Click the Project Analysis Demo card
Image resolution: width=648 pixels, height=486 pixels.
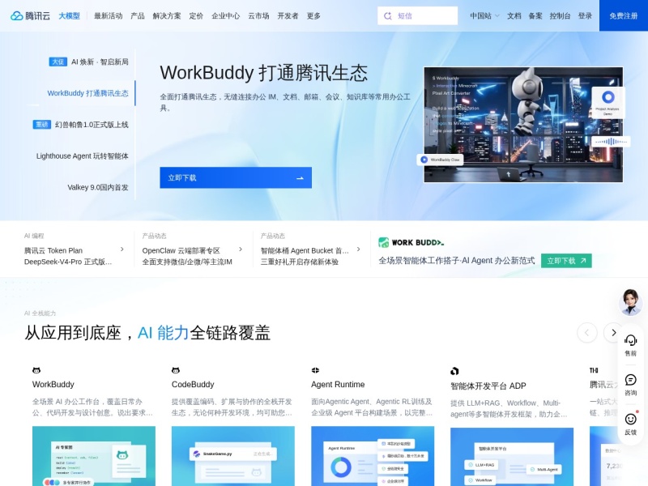(608, 102)
